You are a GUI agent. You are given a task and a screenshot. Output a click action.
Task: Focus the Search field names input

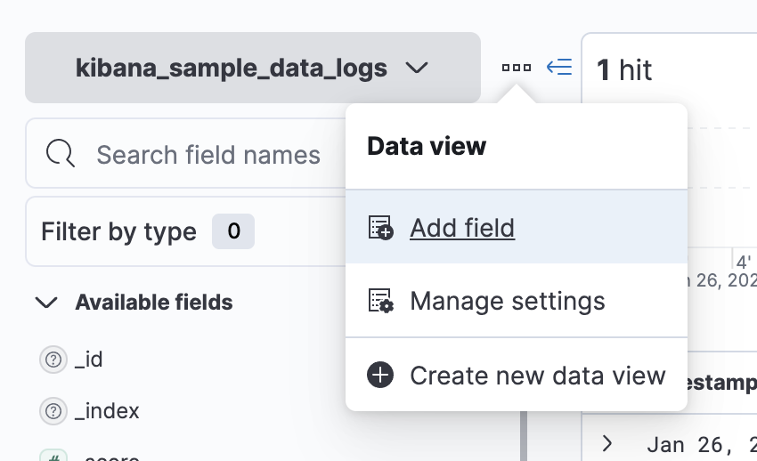pyautogui.click(x=208, y=155)
